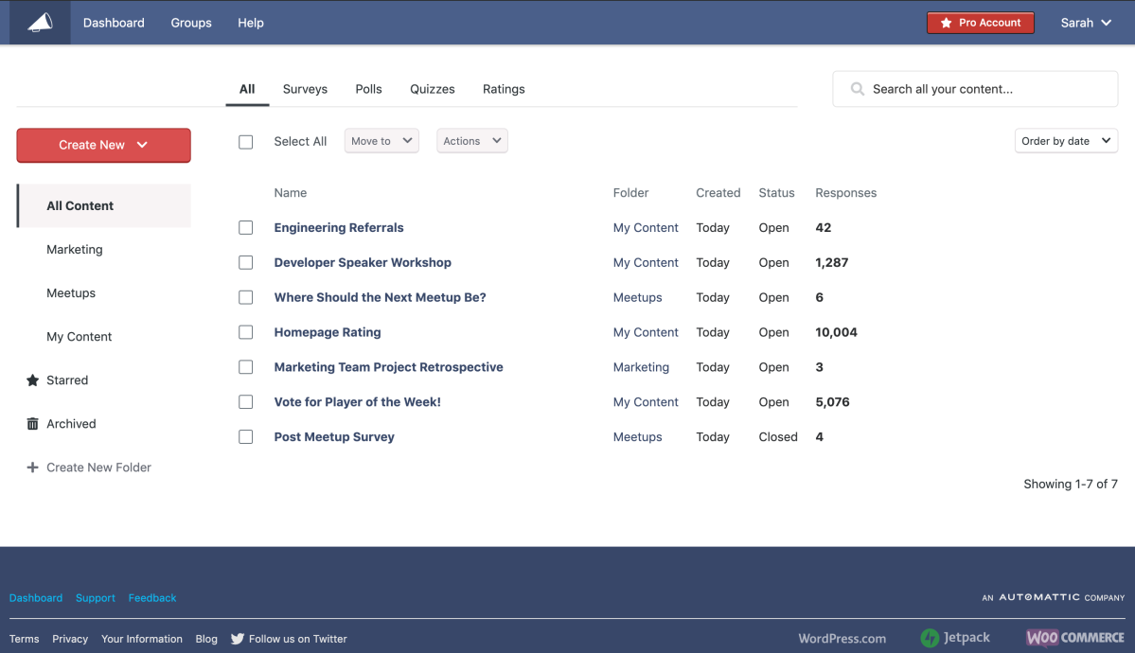Select All Content in the sidebar
The height and width of the screenshot is (653, 1135).
click(104, 205)
